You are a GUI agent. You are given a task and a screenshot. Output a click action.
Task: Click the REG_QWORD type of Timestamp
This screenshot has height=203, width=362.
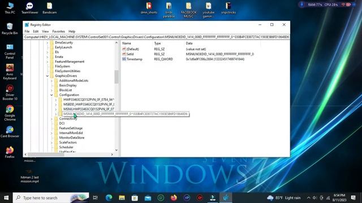163,59
